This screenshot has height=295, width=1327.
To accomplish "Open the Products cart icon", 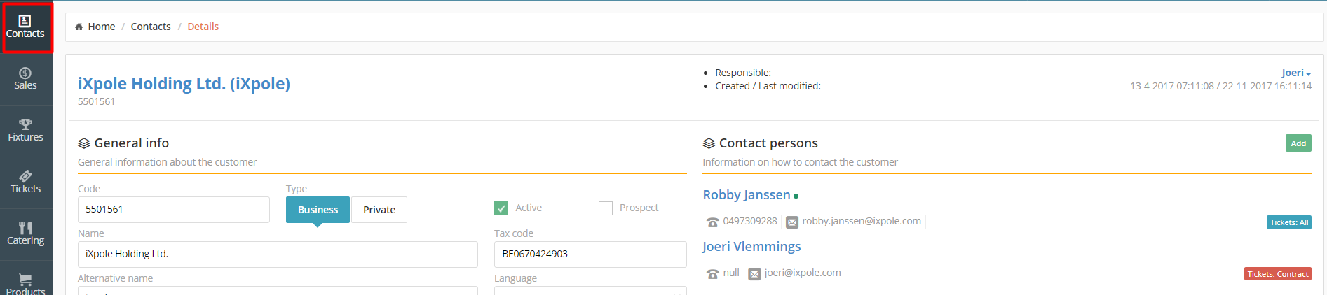I will pyautogui.click(x=26, y=280).
